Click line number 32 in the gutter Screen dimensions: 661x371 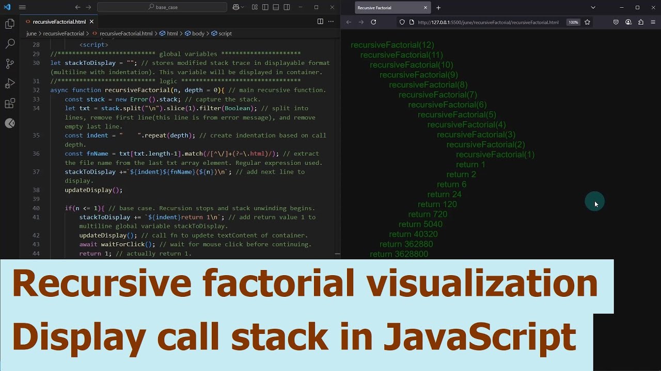36,90
